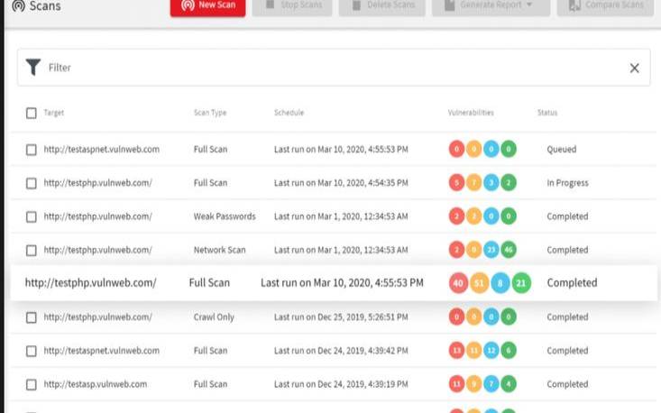Toggle the select-all checkbox beside Target header
This screenshot has width=661, height=413.
pyautogui.click(x=32, y=114)
